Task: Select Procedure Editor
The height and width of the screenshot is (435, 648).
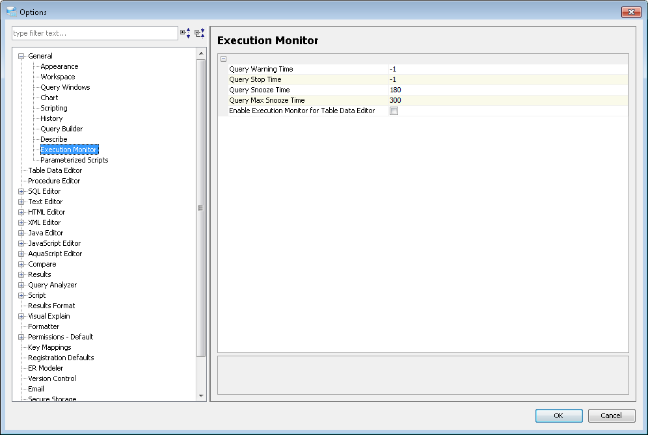Action: pos(54,181)
